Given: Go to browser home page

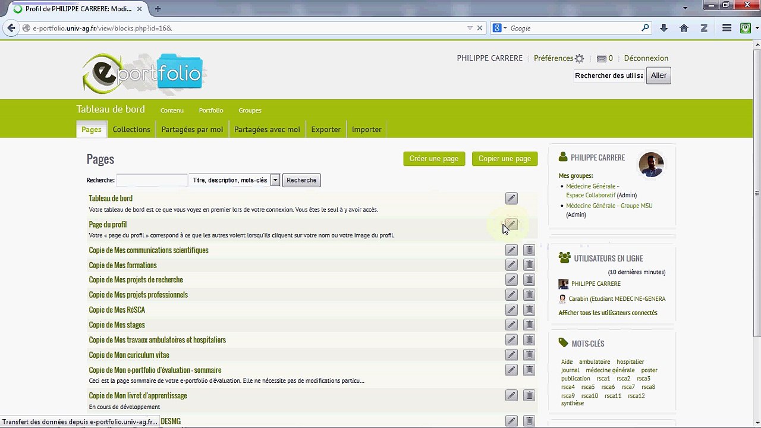Looking at the screenshot, I should tap(684, 28).
